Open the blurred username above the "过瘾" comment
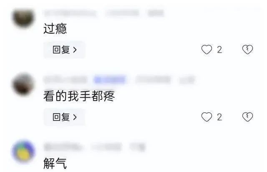 point(70,13)
